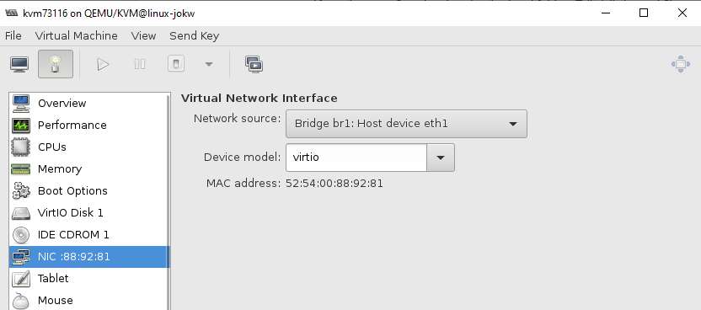Select the VirtIO Disk 1 entry
Image resolution: width=701 pixels, height=310 pixels.
[x=89, y=212]
